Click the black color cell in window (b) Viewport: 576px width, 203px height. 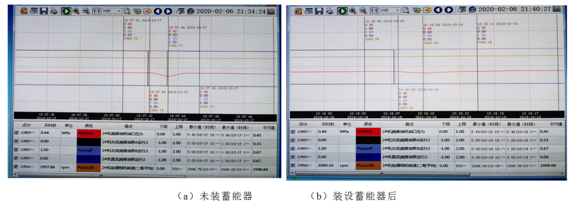coord(369,140)
